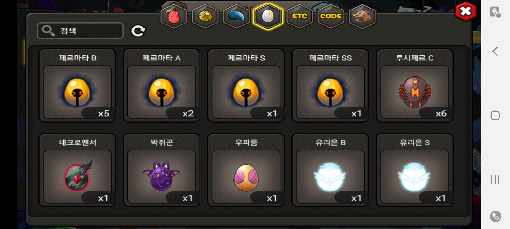Select the glowing 유리온 S egg
Screen dimensions: 510x229
[x=415, y=170]
